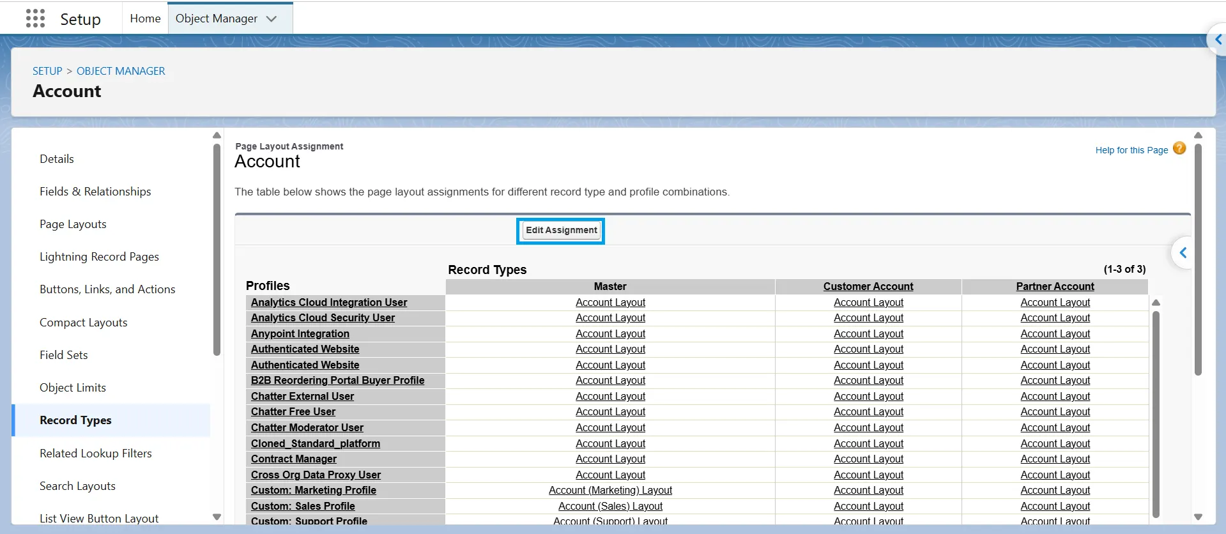
Task: Open Customer Account record type header
Action: coord(868,287)
